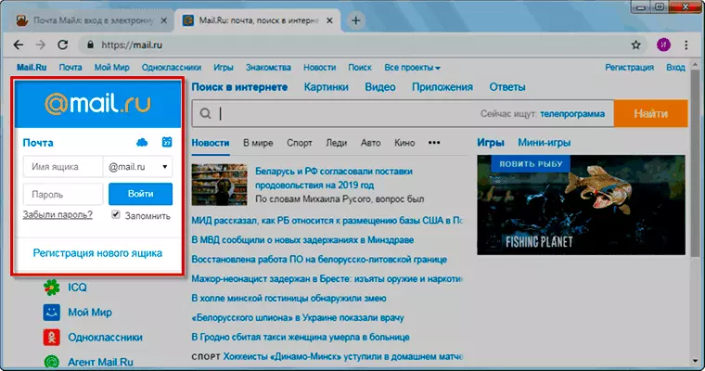Open 'Беларусь и РФ согласовали поставки' headline
The image size is (705, 371).
click(334, 178)
